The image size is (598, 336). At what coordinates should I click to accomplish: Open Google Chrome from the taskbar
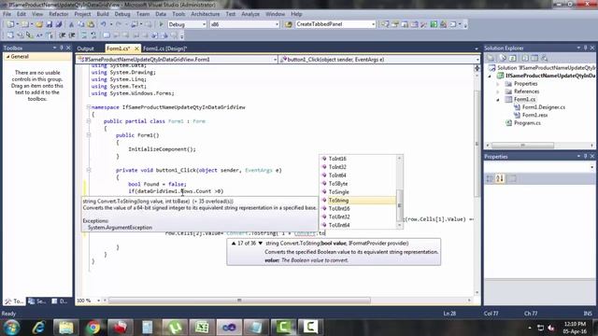point(93,327)
